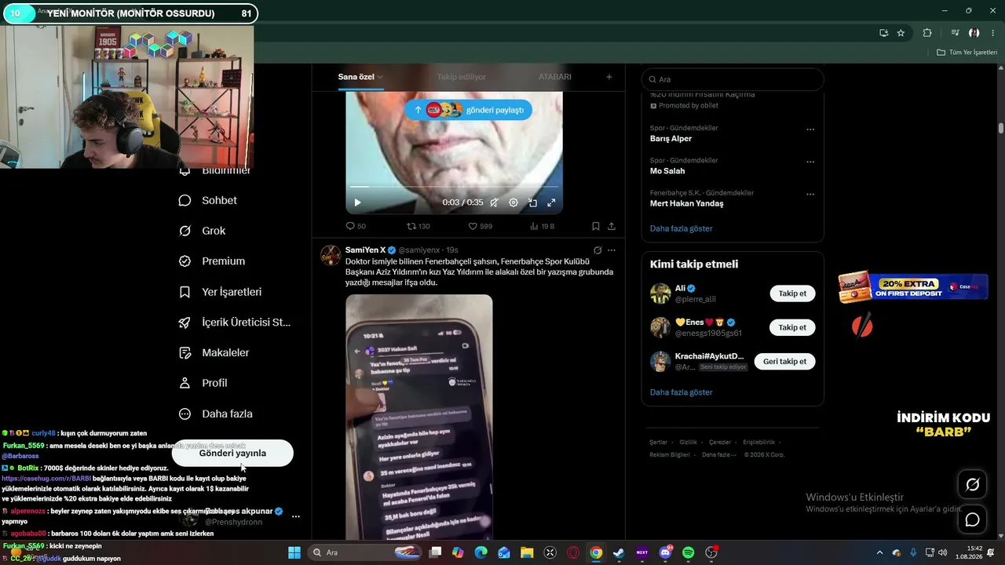1005x565 pixels.
Task: Add a new timeline tab with plus
Action: tap(608, 77)
